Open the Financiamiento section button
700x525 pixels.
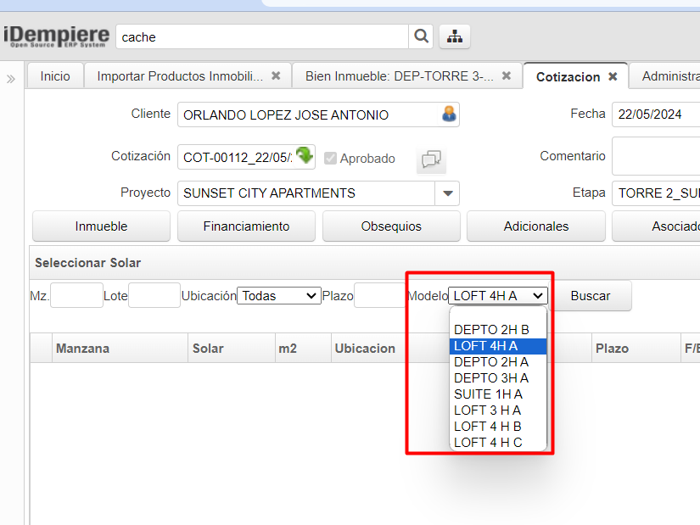pos(246,226)
